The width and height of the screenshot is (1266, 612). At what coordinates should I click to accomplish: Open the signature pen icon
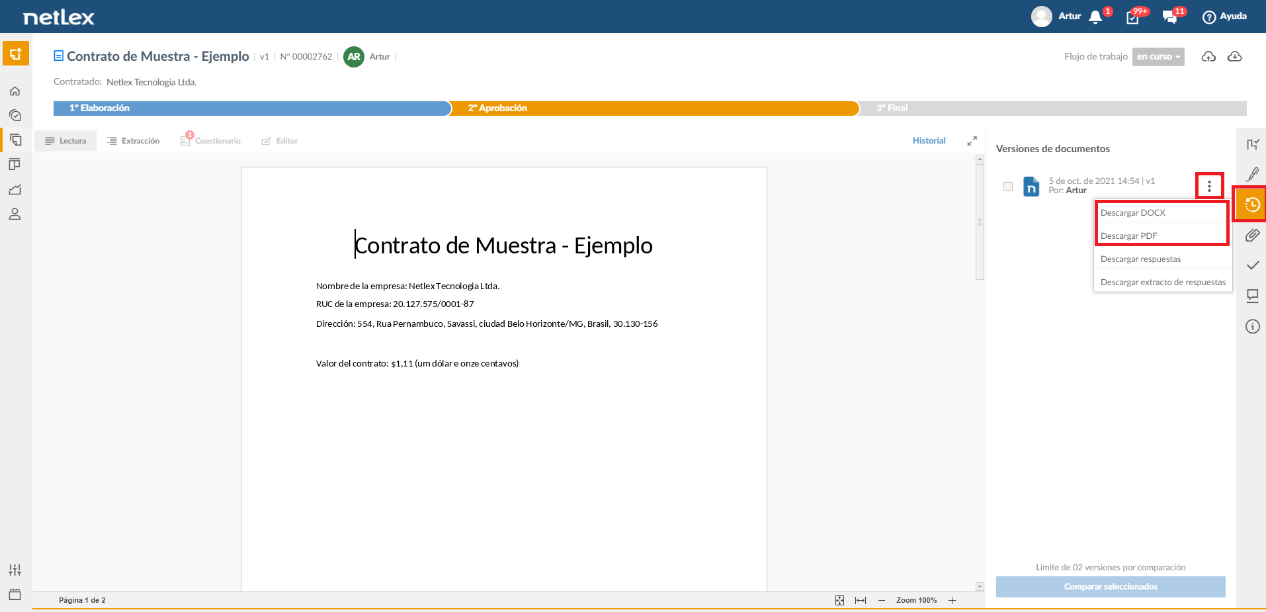point(1252,174)
